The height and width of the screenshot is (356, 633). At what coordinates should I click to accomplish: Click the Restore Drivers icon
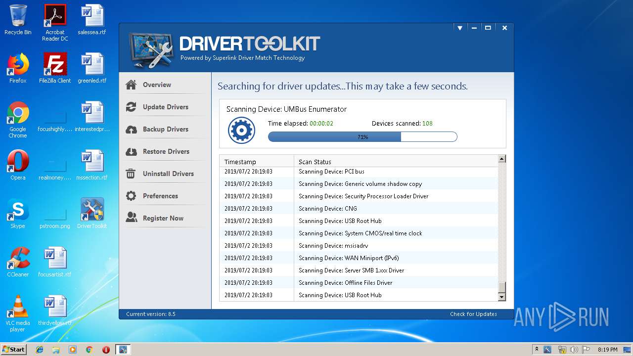click(x=131, y=151)
